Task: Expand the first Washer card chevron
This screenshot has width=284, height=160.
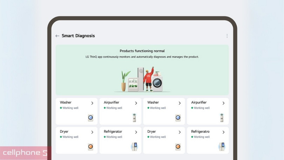Action: point(92,103)
